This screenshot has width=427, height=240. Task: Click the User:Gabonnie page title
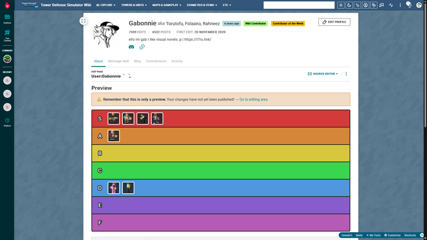coord(106,76)
